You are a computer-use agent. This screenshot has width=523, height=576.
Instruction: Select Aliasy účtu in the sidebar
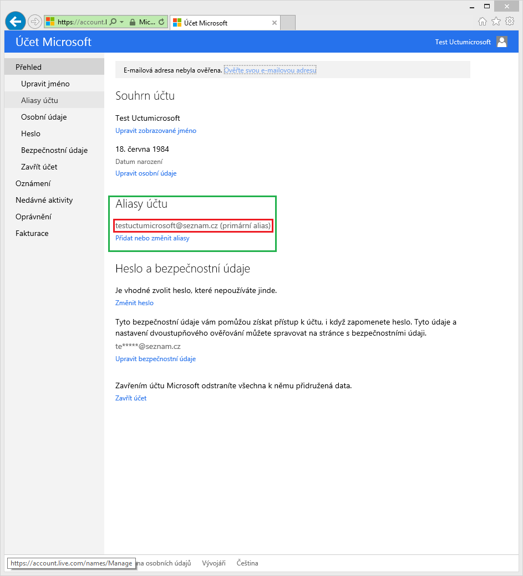[39, 100]
